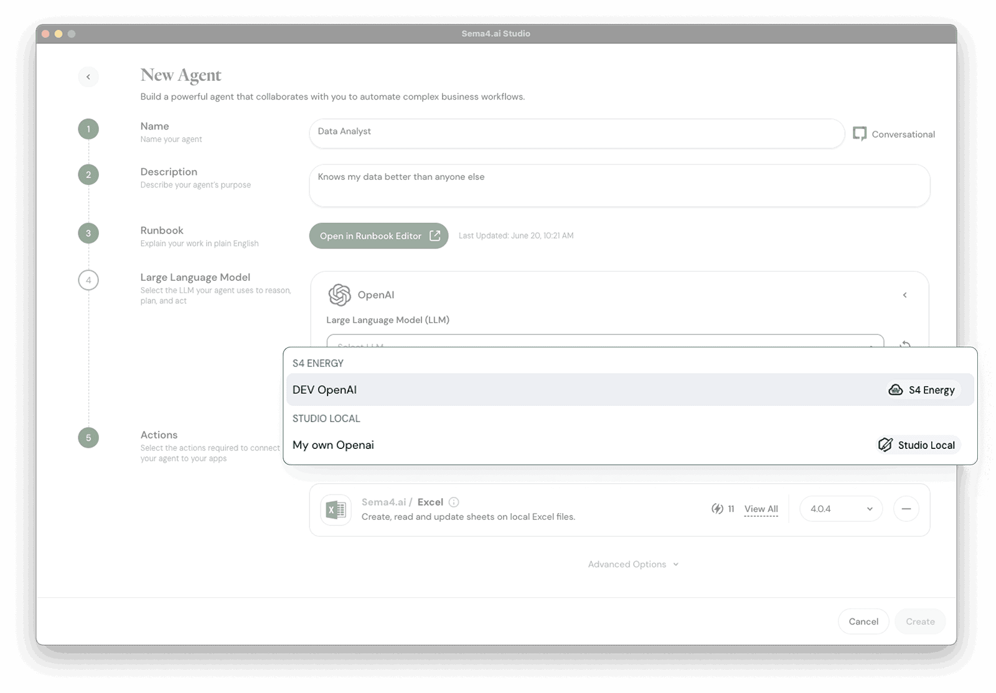996x693 pixels.
Task: Click the OpenAI logo icon
Action: pyautogui.click(x=339, y=295)
